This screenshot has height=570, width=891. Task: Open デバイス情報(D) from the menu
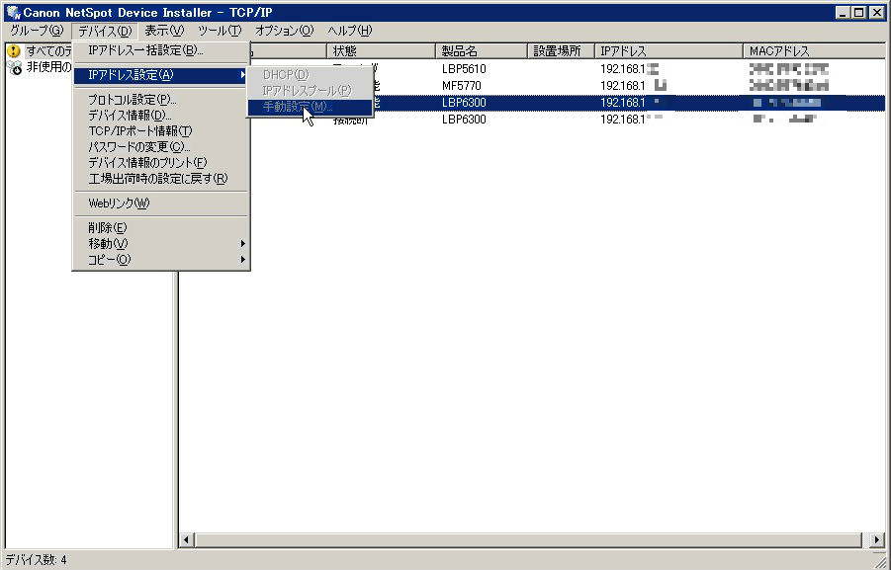pyautogui.click(x=161, y=116)
